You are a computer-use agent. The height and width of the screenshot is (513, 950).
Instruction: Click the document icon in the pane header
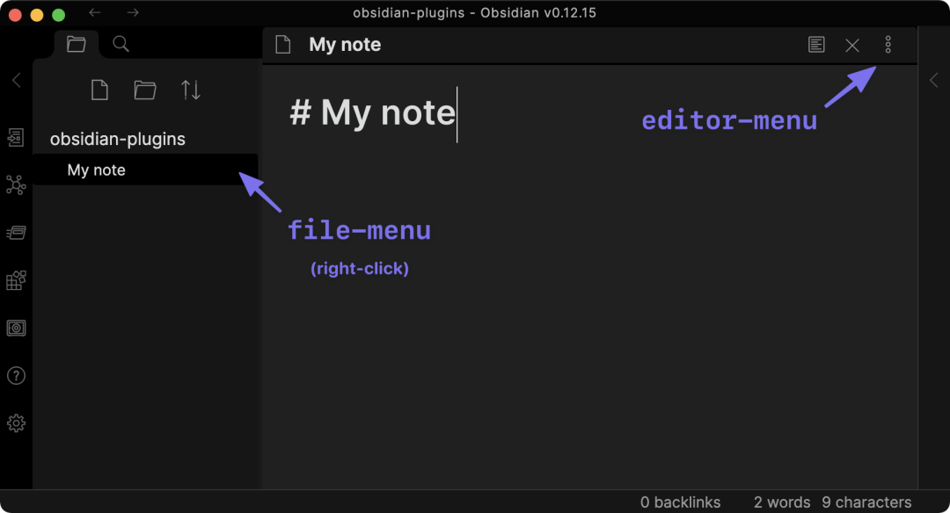pyautogui.click(x=283, y=44)
